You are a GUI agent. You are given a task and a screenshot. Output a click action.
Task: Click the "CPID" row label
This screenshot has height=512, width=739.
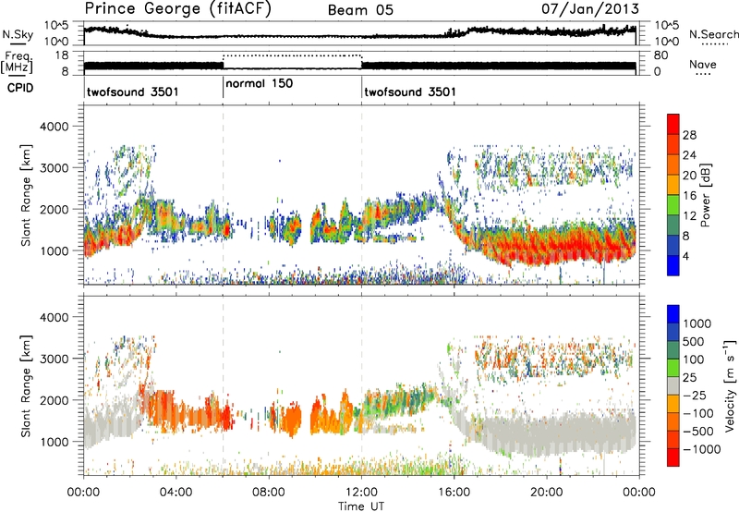(20, 88)
